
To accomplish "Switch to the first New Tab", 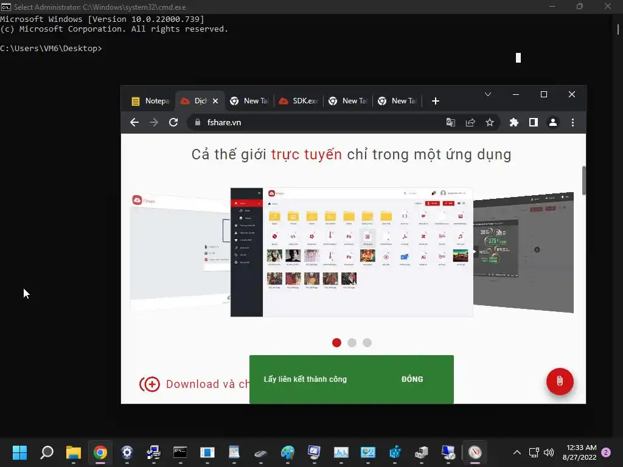I will click(x=249, y=101).
